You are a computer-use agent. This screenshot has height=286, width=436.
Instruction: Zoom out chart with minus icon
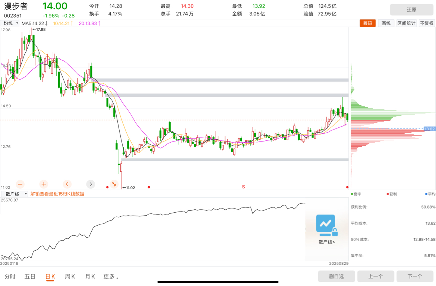pyautogui.click(x=20, y=184)
